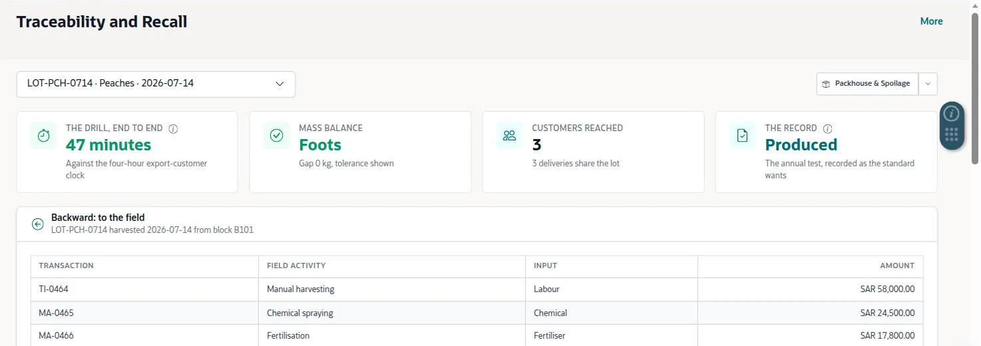Image resolution: width=981 pixels, height=346 pixels.
Task: Click the Traceability and Recall page title
Action: tap(102, 21)
